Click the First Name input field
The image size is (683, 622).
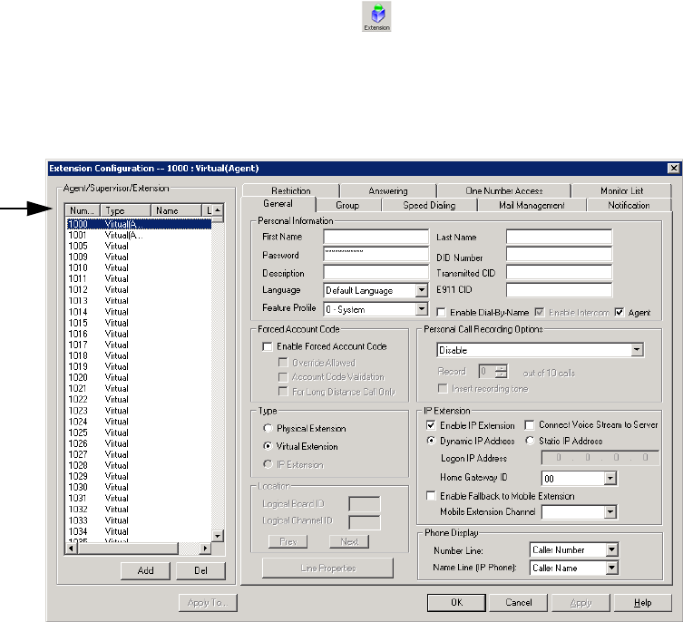click(x=376, y=238)
